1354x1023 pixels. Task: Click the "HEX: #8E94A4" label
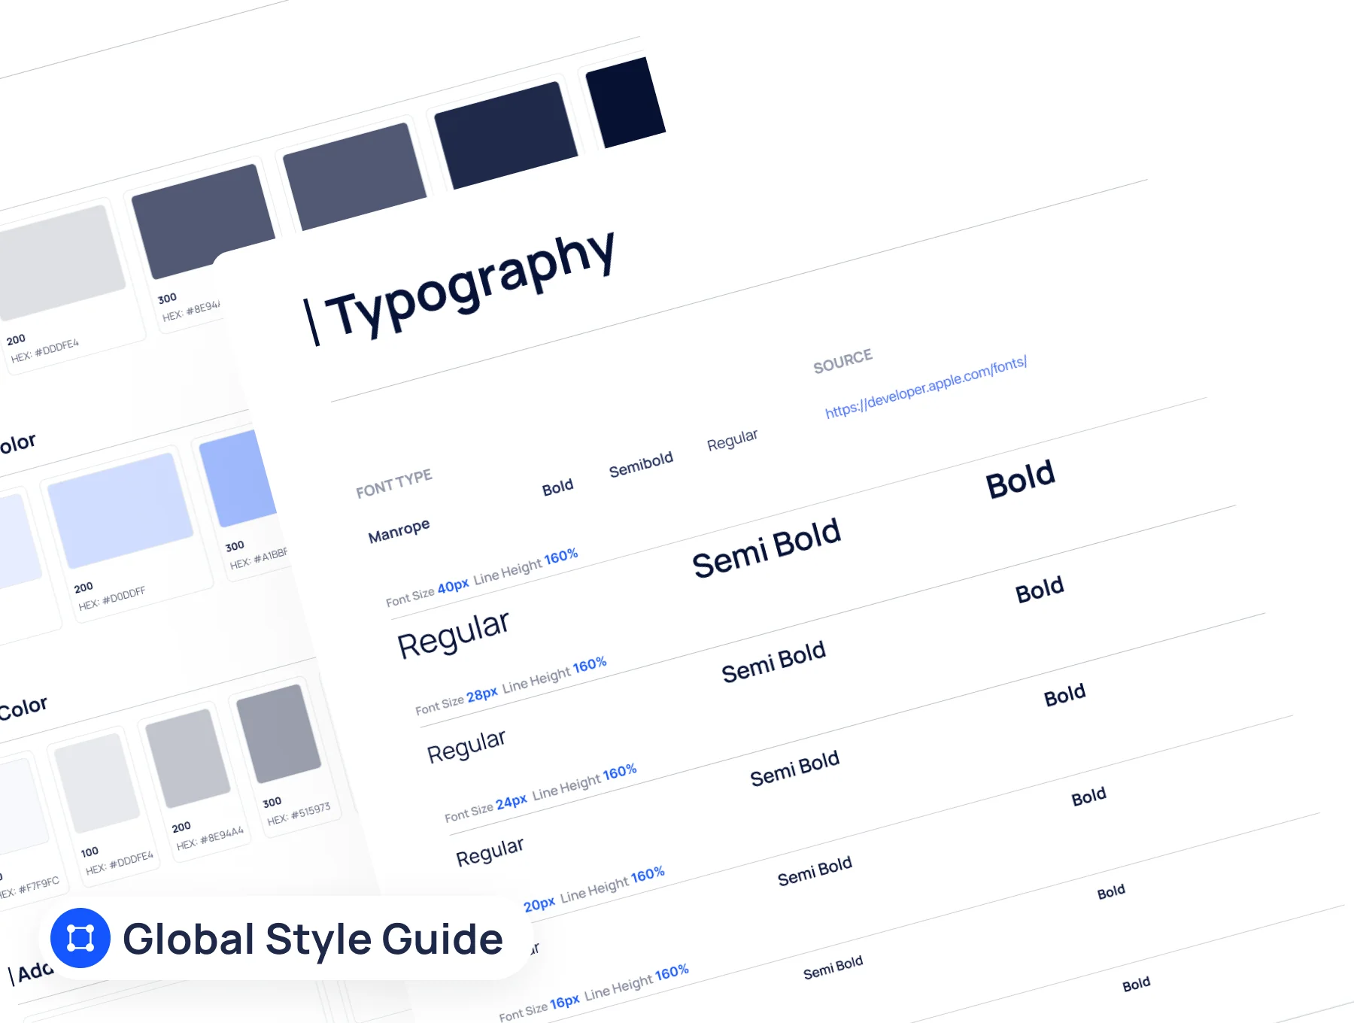click(x=210, y=839)
